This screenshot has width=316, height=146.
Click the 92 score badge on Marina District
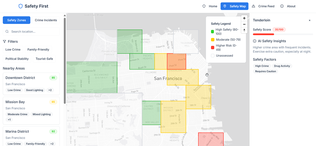click(x=53, y=131)
